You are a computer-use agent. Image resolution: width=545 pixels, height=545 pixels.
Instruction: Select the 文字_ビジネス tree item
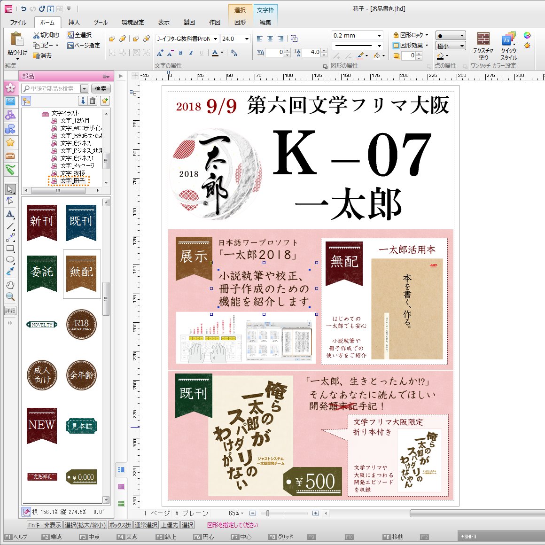point(76,143)
